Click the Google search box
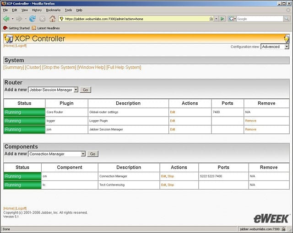Screen dimensions: 293x233 (260, 19)
